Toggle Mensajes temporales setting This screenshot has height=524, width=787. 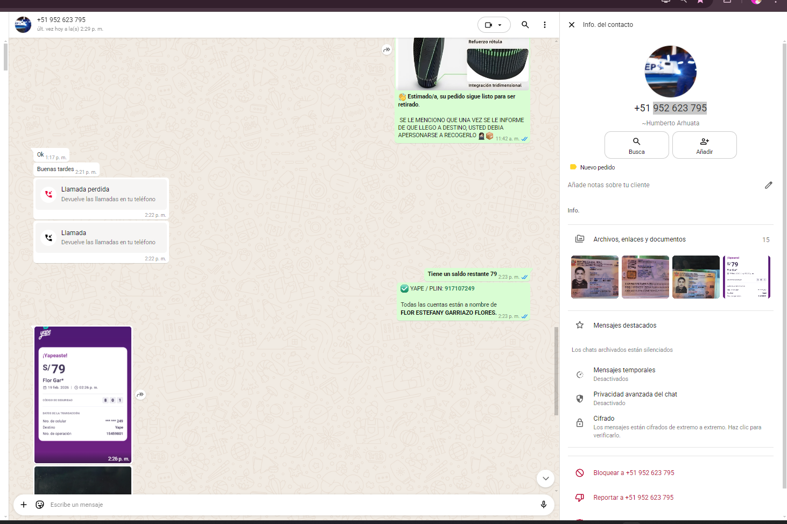pyautogui.click(x=624, y=374)
